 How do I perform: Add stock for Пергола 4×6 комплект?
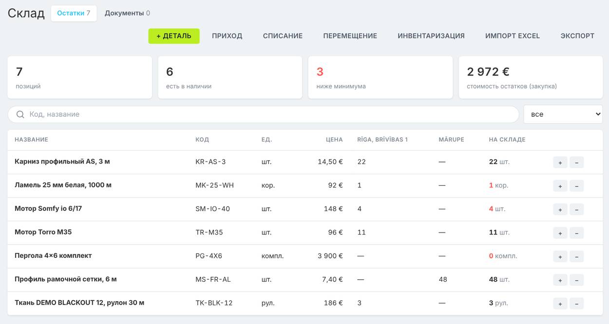point(560,256)
